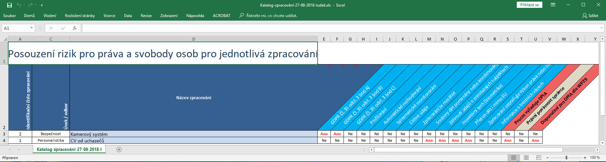The width and height of the screenshot is (606, 162).
Task: Open the Customize Quick Access Toolbar menu
Action: [42, 5]
